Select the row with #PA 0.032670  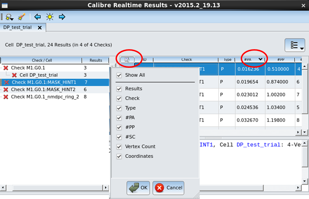coord(250,120)
